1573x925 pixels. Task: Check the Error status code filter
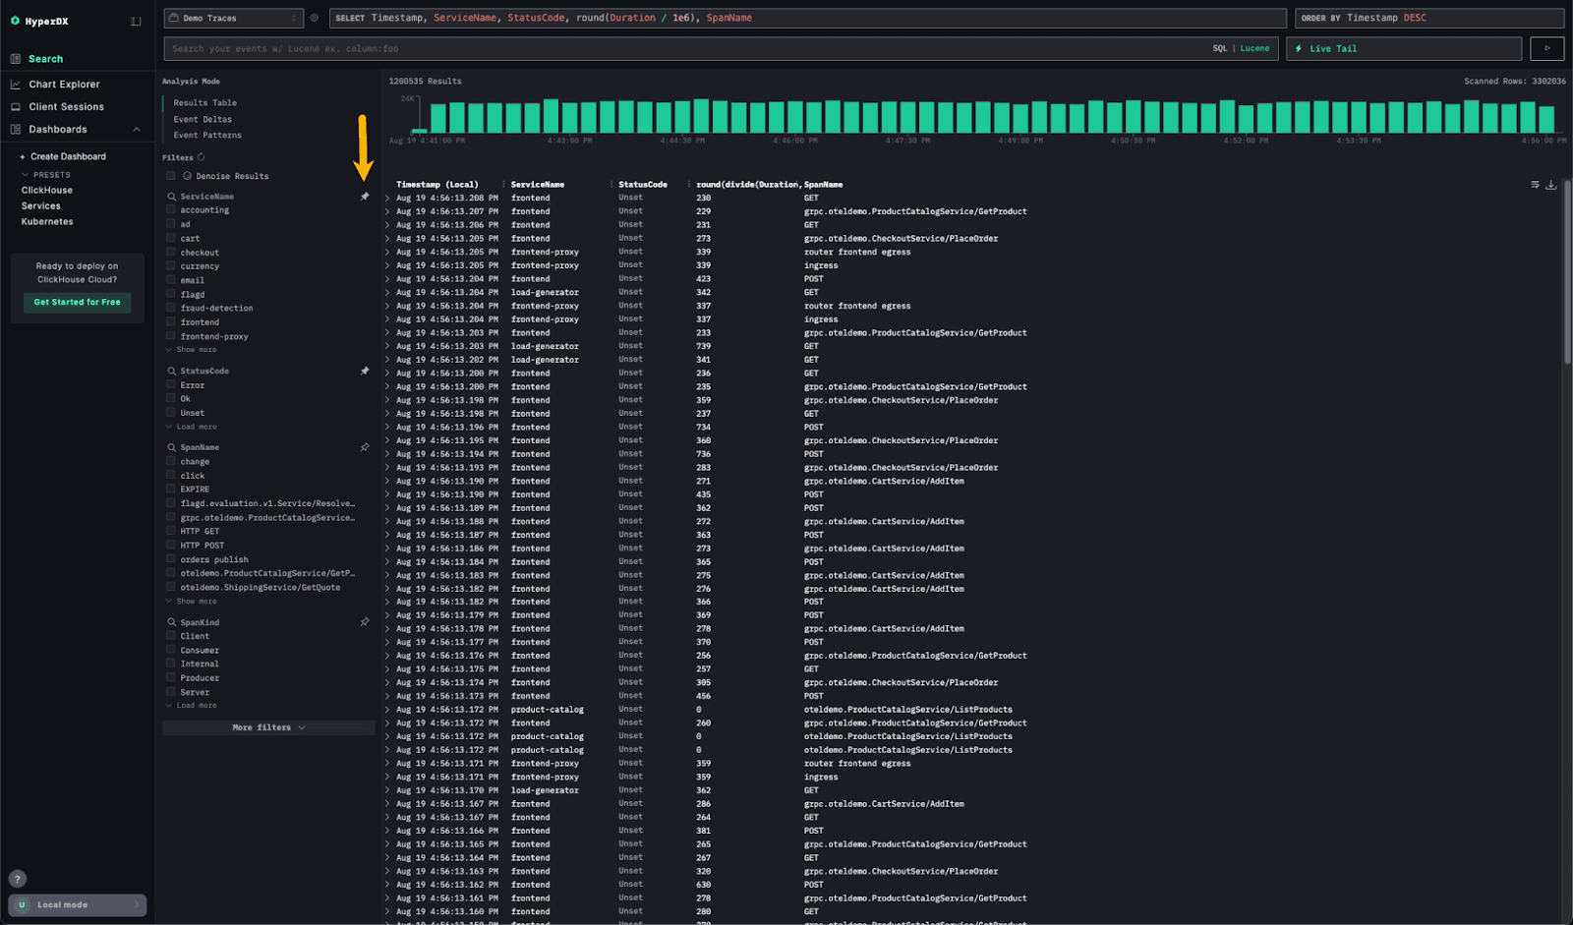pos(171,385)
